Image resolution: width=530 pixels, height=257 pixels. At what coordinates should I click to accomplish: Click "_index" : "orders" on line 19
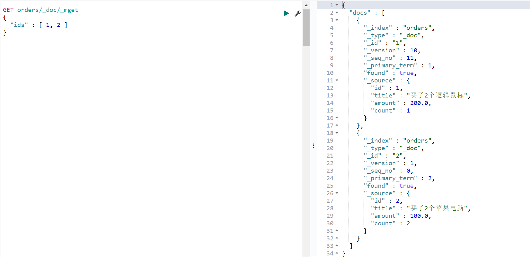(399, 141)
